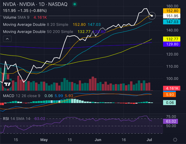Click the 4.161K volume value in legend
186x144 pixels.
(x=40, y=18)
